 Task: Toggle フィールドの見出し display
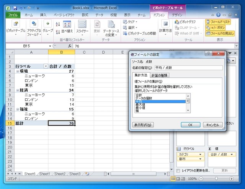point(220,33)
